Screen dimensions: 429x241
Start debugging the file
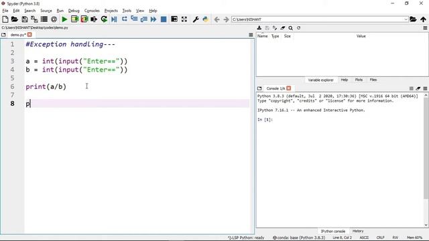(114, 19)
